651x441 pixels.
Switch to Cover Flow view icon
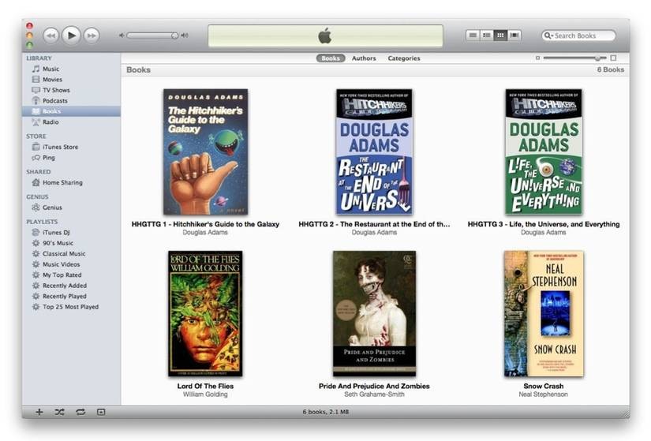point(514,36)
